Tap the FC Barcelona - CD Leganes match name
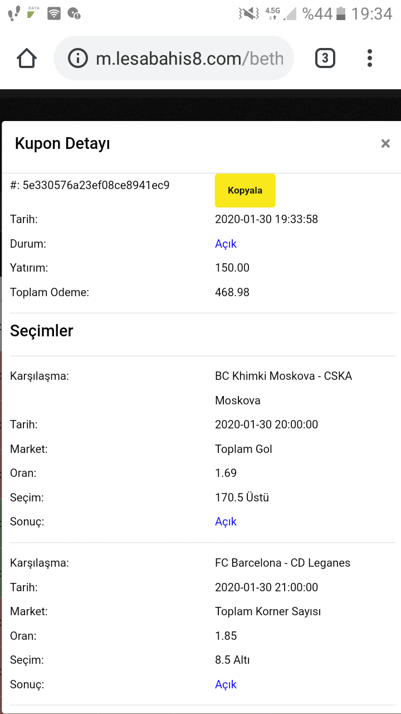 (282, 563)
